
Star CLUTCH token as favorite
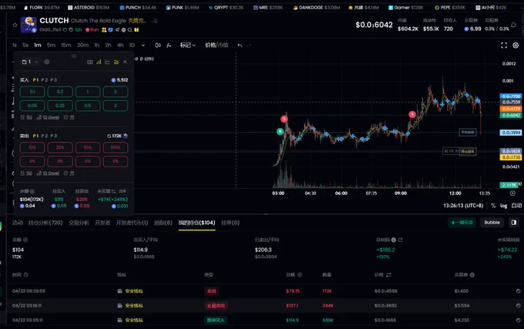click(x=15, y=25)
